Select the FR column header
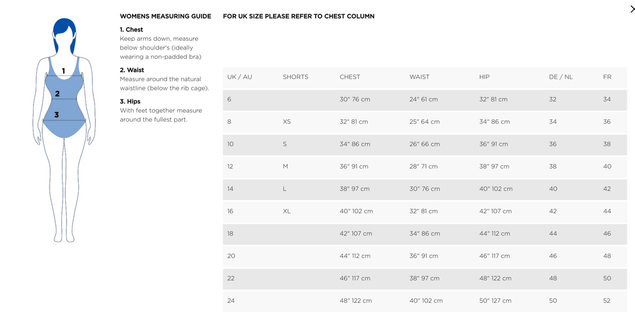 click(x=607, y=77)
